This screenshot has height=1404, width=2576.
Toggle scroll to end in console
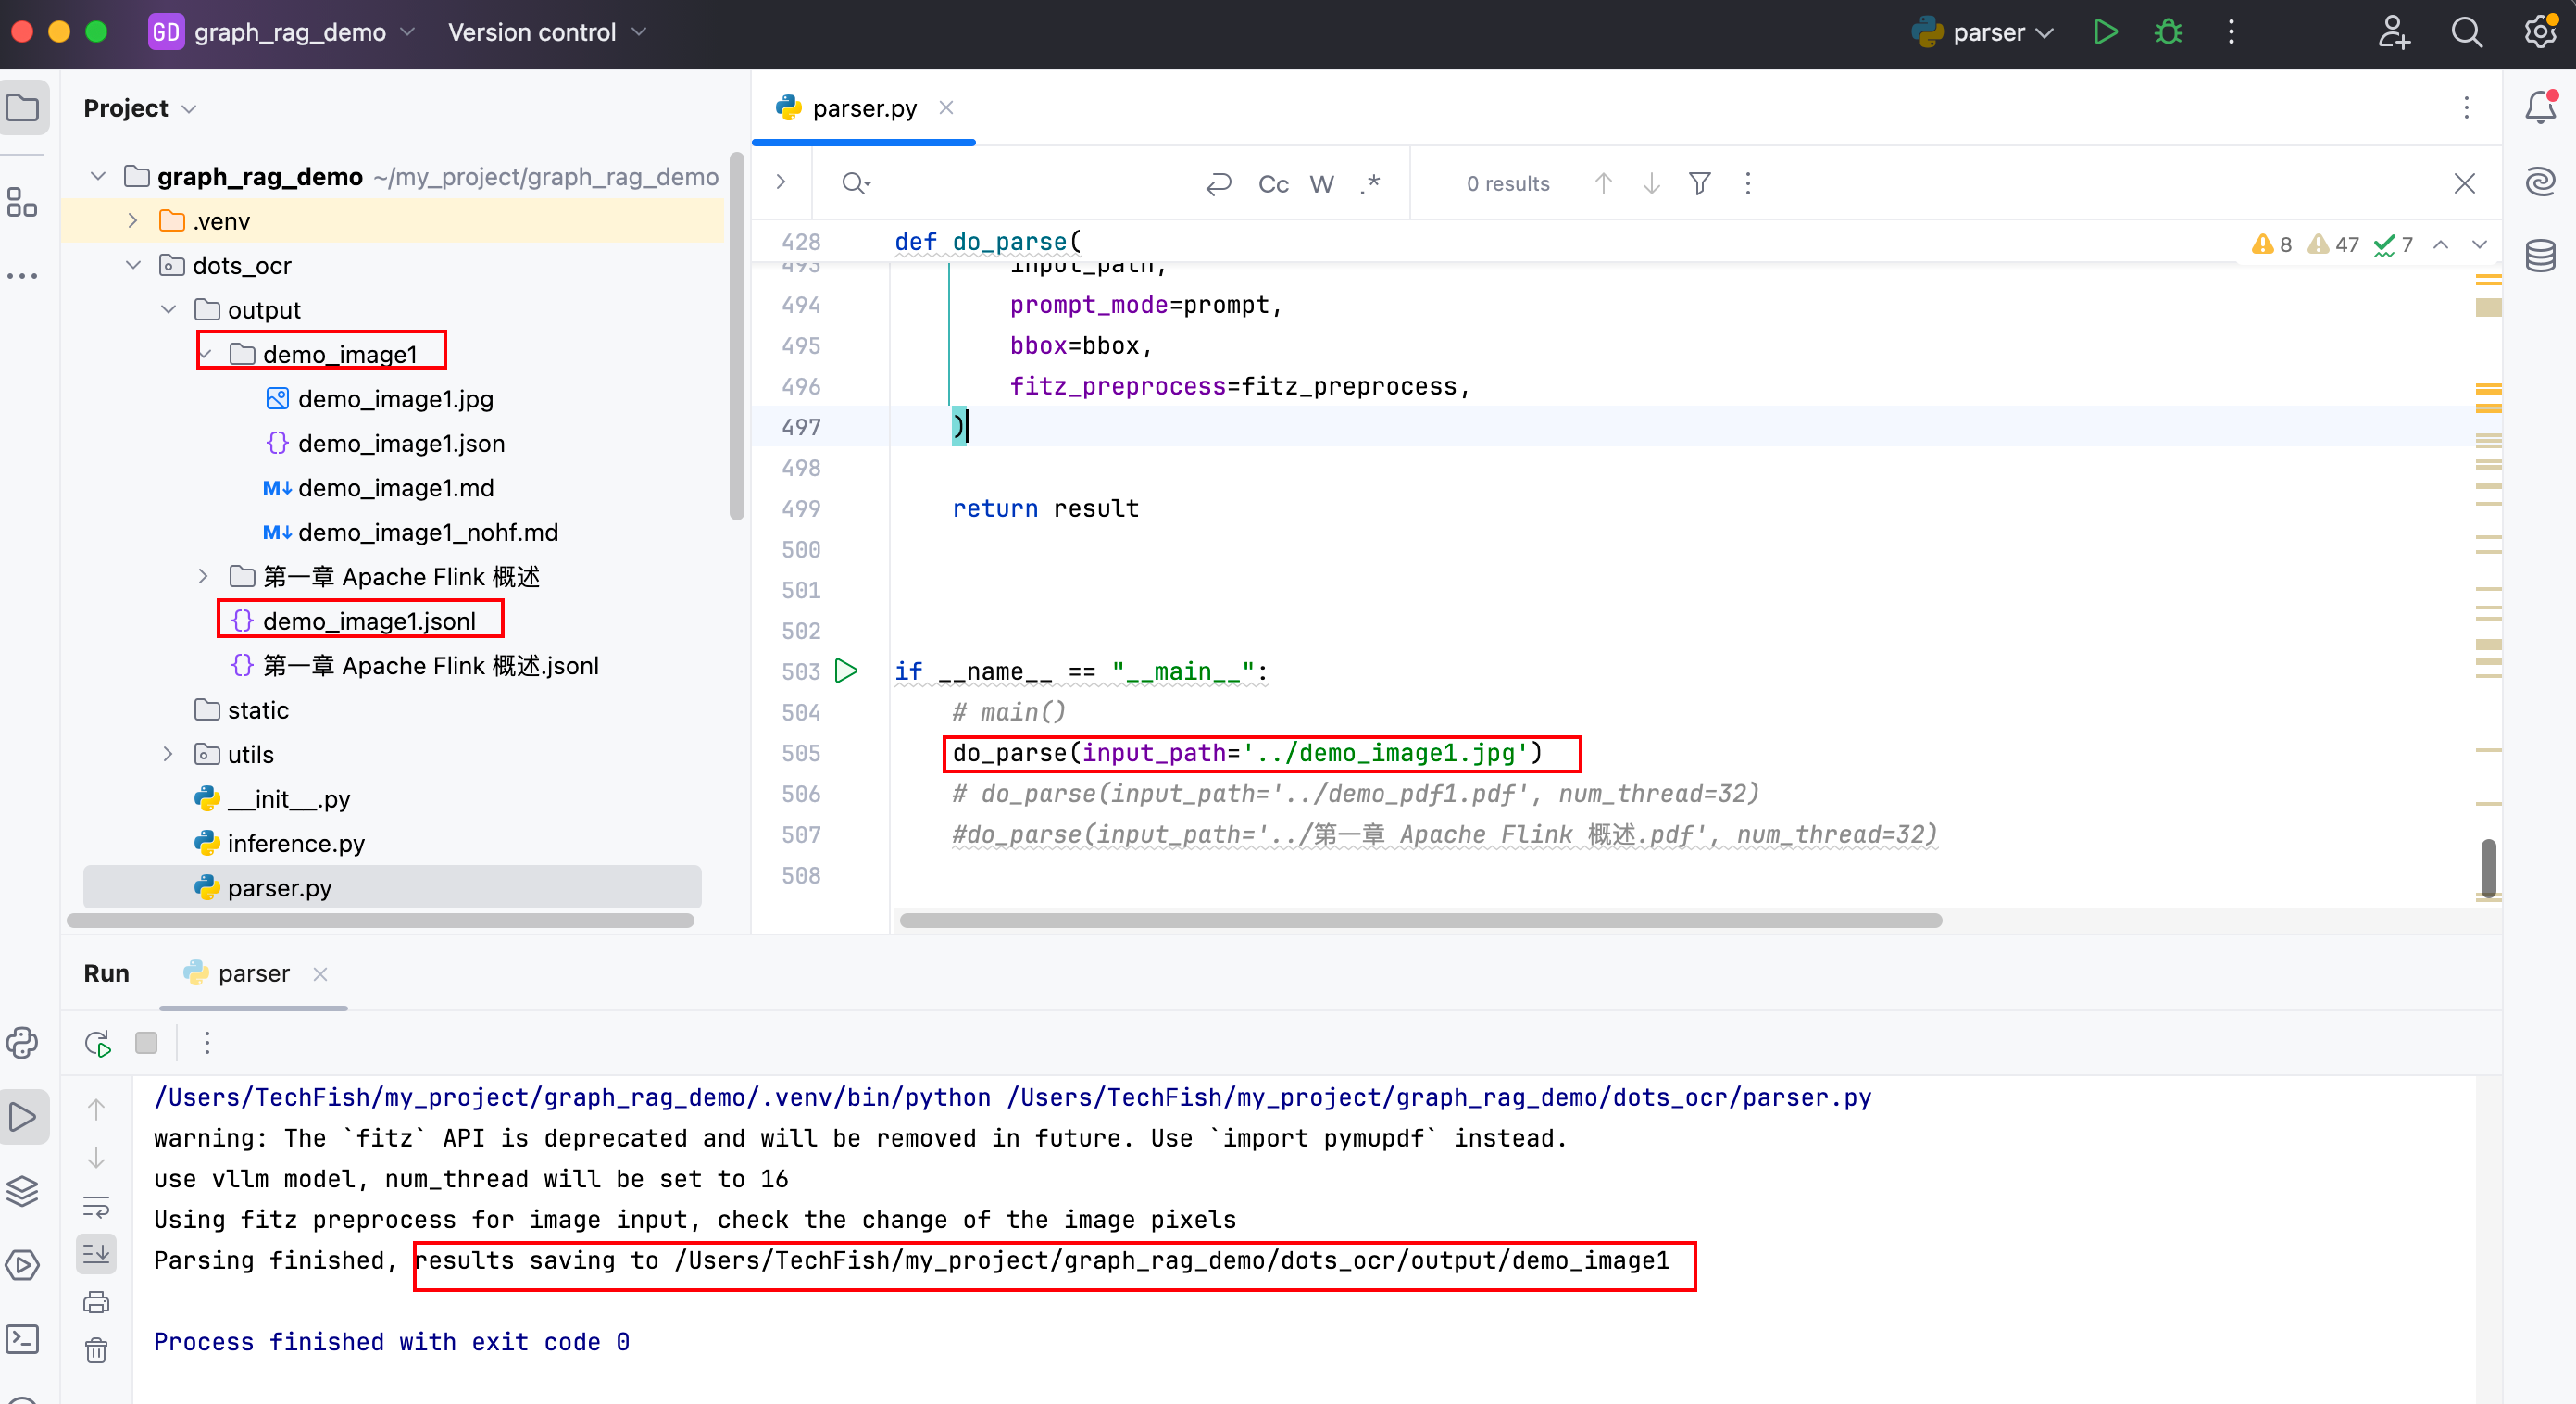(96, 1253)
